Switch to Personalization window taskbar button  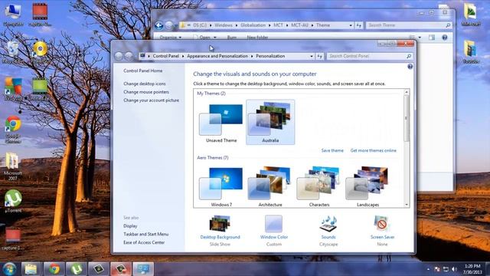coord(143,269)
